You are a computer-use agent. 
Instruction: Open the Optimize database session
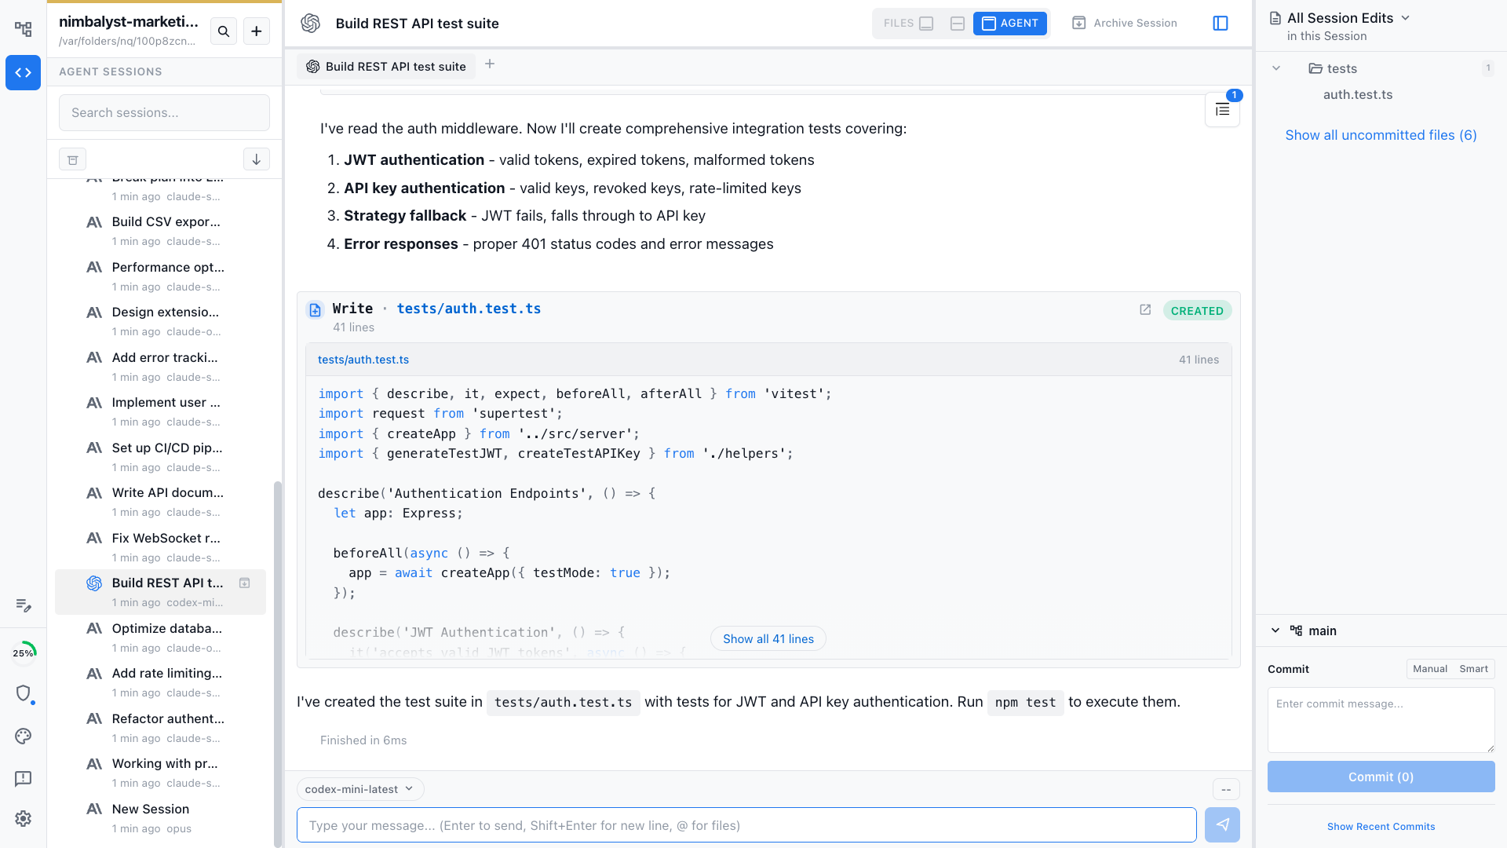(x=166, y=628)
